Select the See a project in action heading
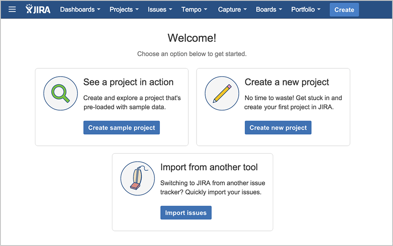The height and width of the screenshot is (246, 393). click(128, 82)
